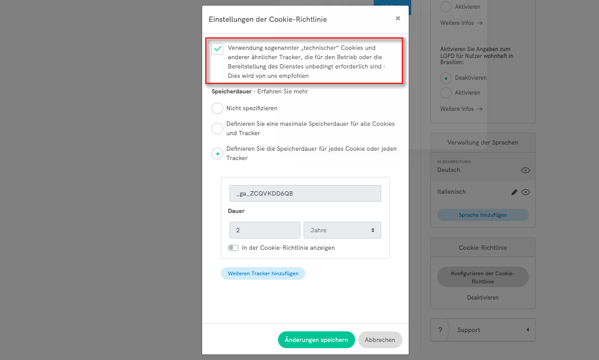Click the Dauer number field

point(264,230)
